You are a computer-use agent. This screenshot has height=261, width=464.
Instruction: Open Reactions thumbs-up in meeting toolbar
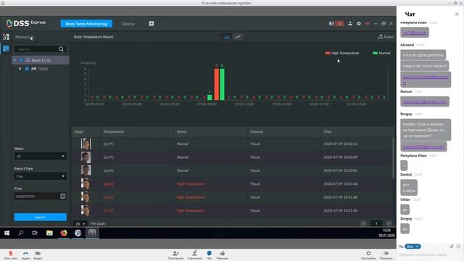[x=223, y=254]
